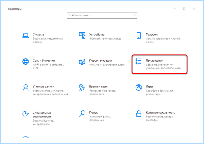Viewport: 204px width, 144px height.
Task: Click the text 'Wi-Fi, режим "в самолете", VPN'
Action: coord(48,66)
